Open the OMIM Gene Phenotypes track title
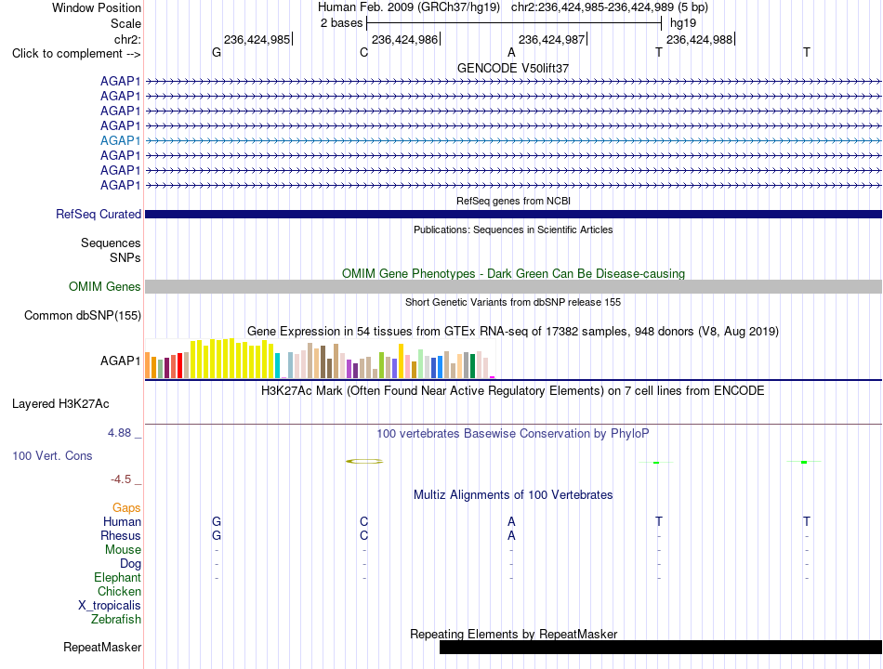The height and width of the screenshot is (669, 883). [x=513, y=274]
